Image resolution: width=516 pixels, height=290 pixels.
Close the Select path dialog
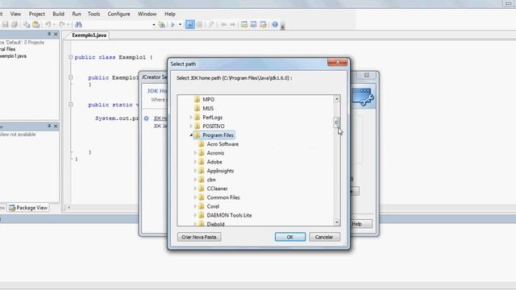click(337, 62)
